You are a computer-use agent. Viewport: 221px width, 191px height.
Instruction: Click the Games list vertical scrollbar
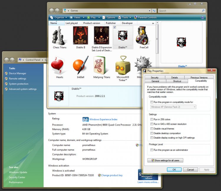point(157,39)
